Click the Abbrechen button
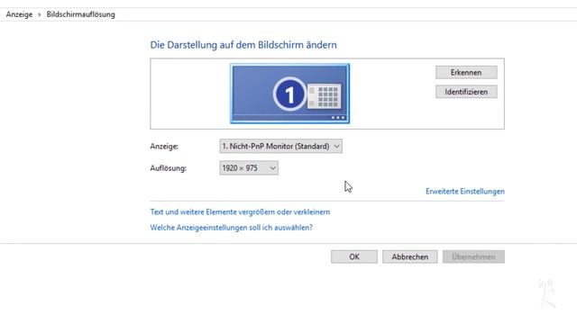Screen dimensions: 577x324 click(410, 256)
